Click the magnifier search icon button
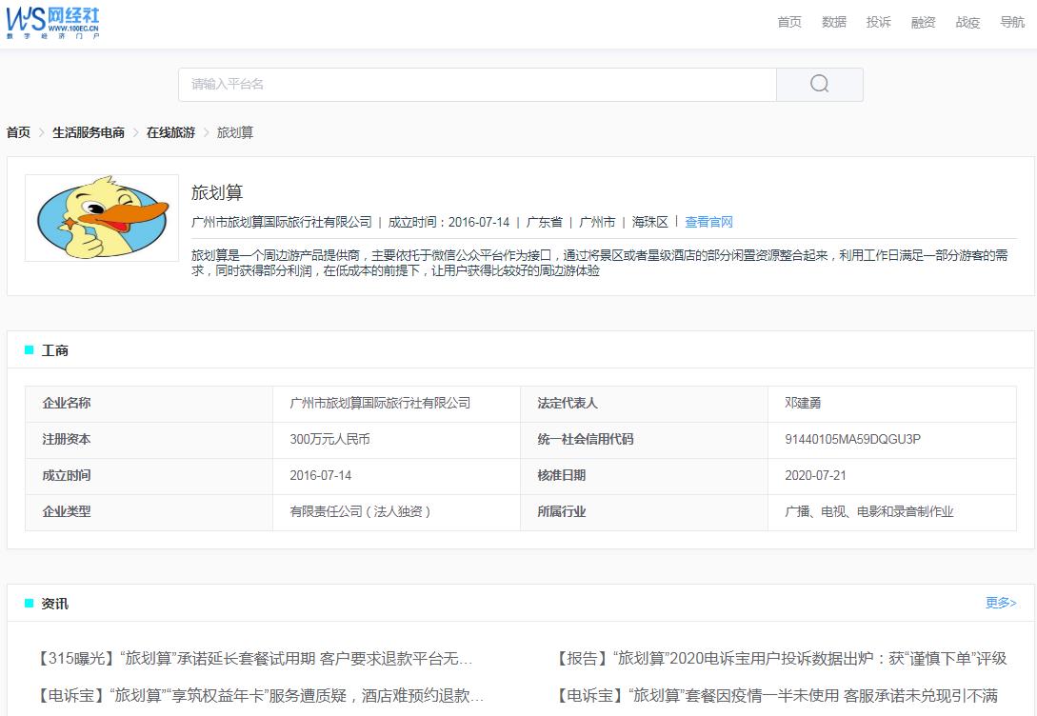Viewport: 1037px width, 716px height. point(819,84)
